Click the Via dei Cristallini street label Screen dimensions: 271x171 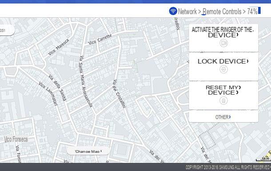pos(119,94)
